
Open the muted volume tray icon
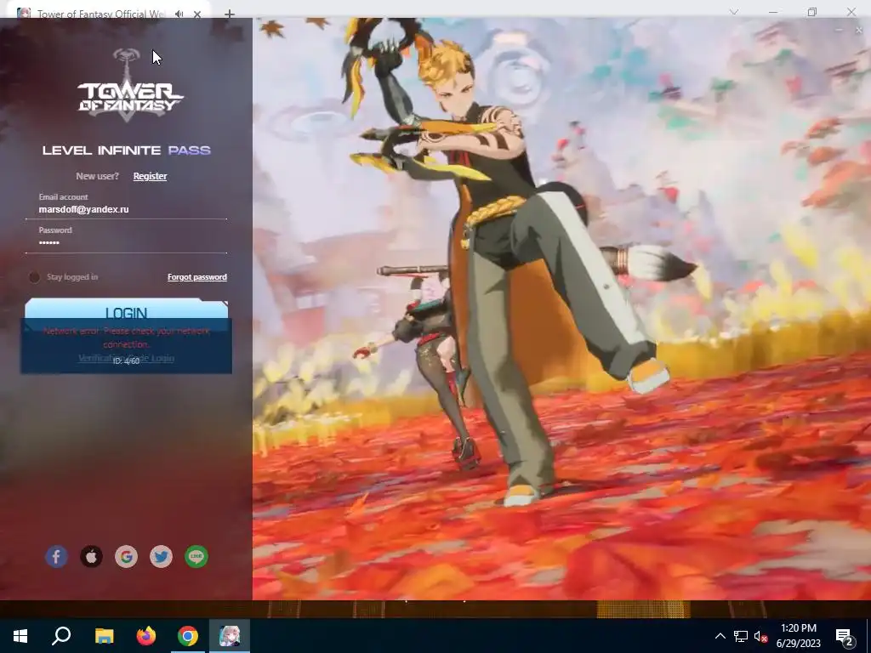pyautogui.click(x=760, y=636)
